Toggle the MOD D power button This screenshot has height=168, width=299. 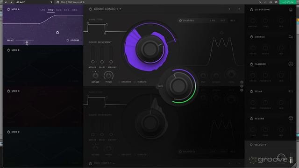pyautogui.click(x=8, y=132)
